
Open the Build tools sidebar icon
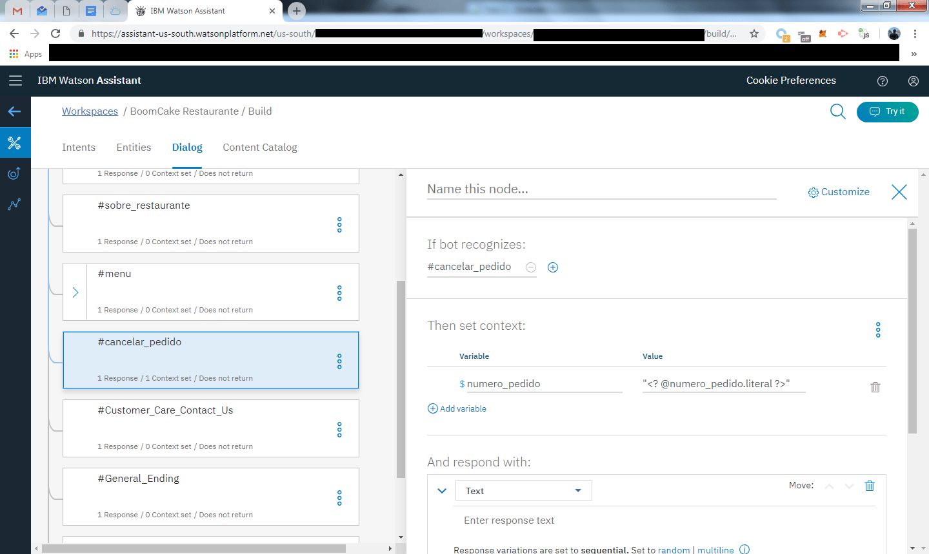click(x=15, y=142)
